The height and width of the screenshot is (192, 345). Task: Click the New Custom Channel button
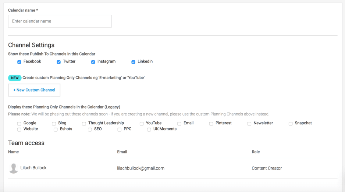point(34,90)
